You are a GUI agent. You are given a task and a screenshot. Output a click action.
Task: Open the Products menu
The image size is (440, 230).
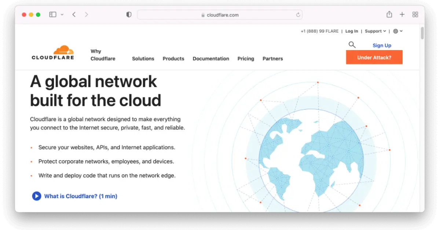click(x=173, y=59)
